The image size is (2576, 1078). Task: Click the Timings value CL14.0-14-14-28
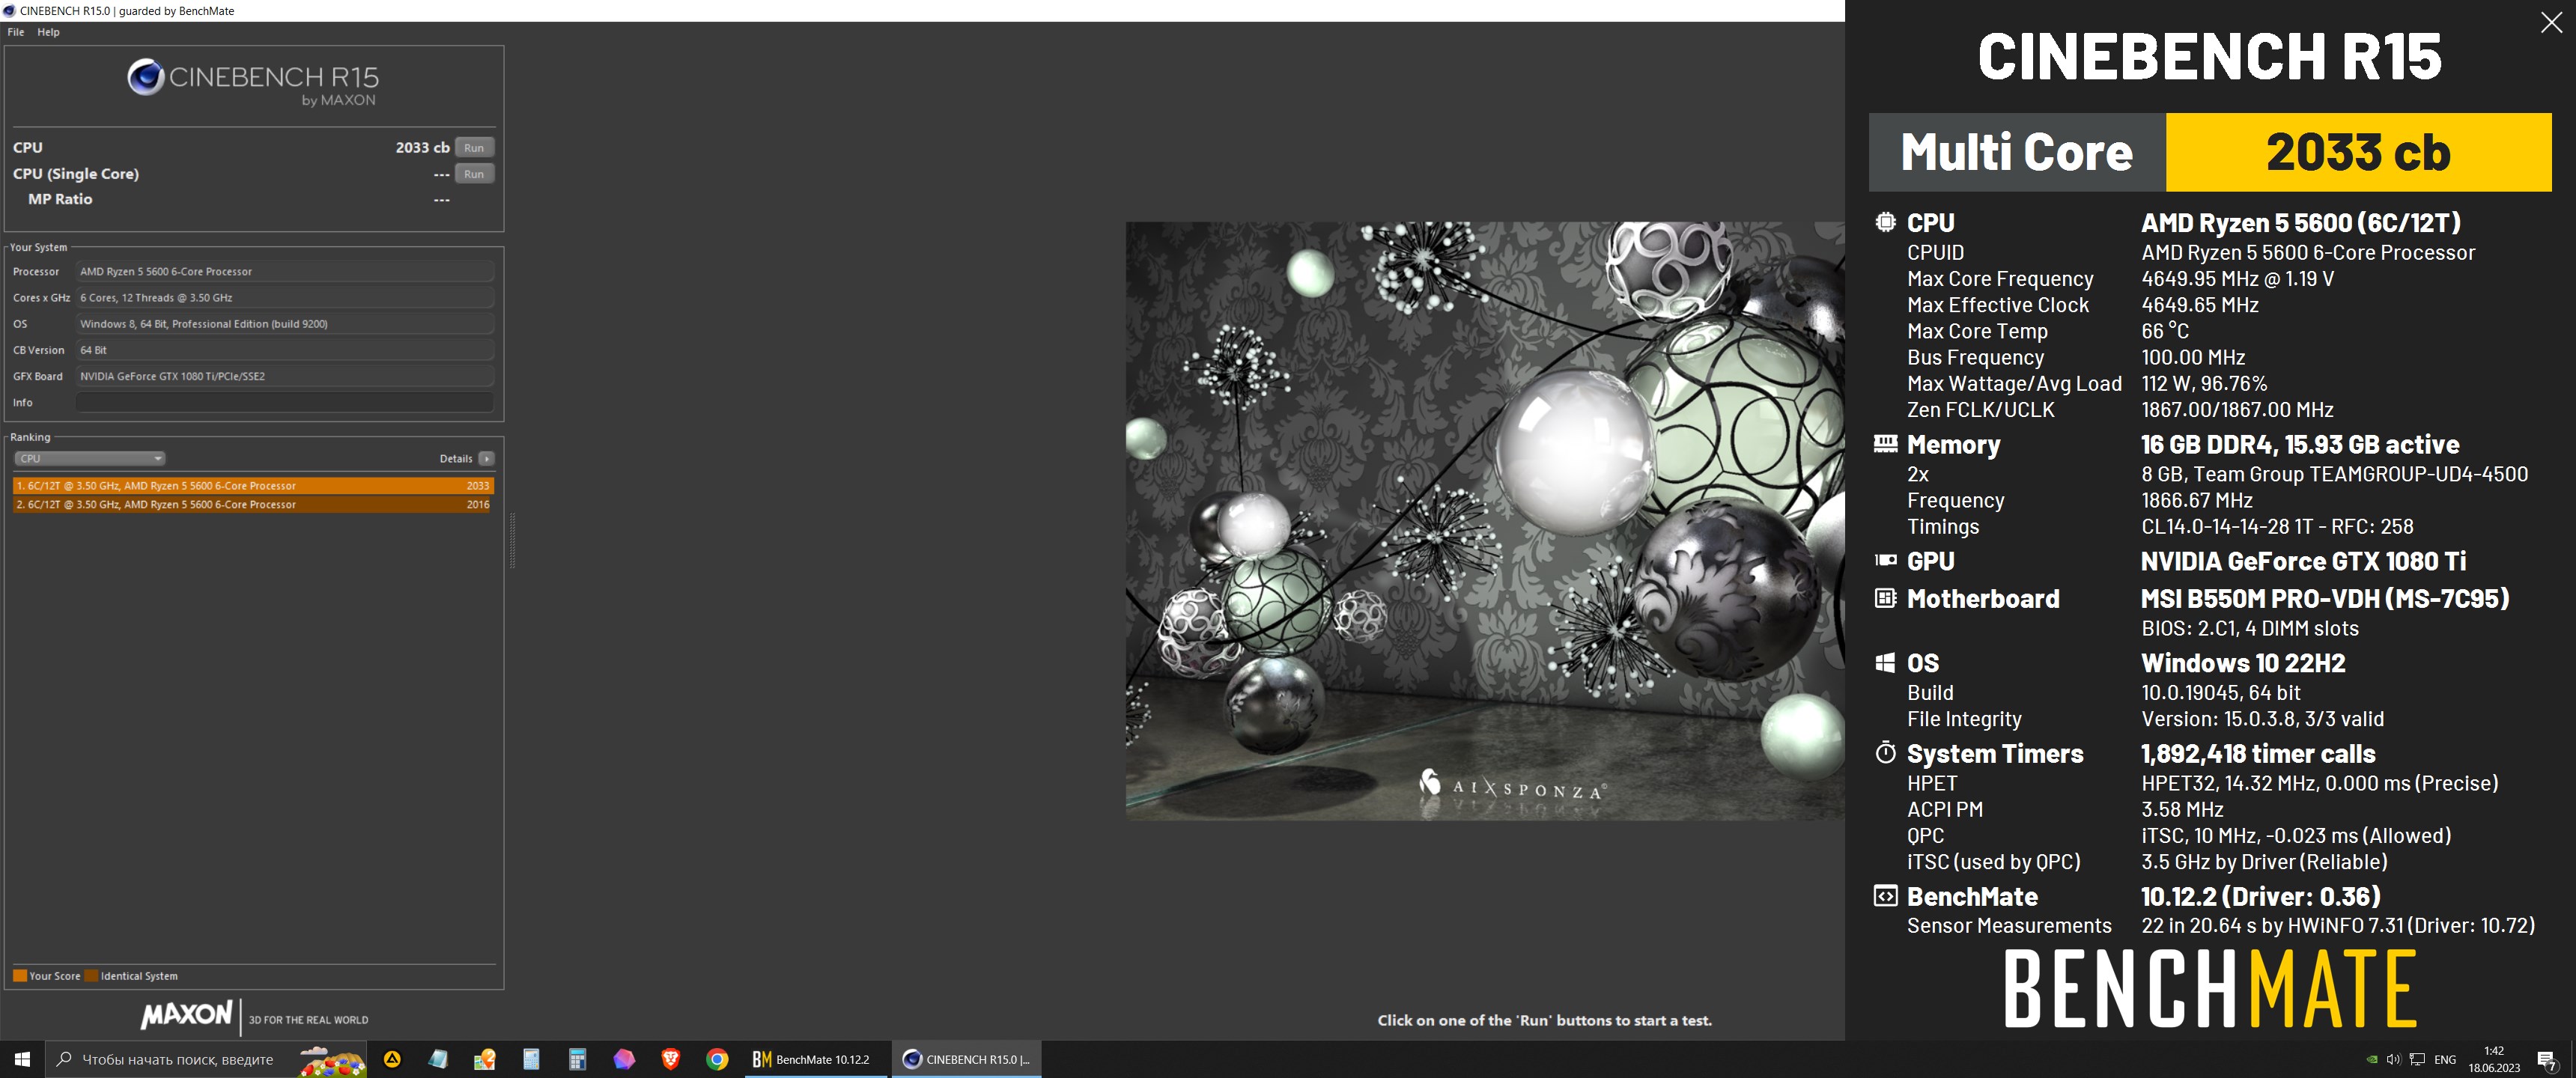tap(2277, 526)
